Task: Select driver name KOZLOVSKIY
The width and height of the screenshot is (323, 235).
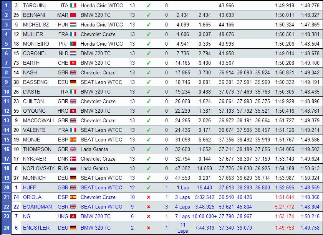Action: coord(39,168)
